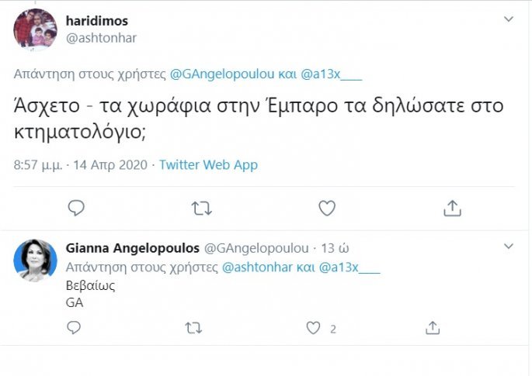Like the haridimos tweet
This screenshot has width=532, height=376.
tap(327, 208)
